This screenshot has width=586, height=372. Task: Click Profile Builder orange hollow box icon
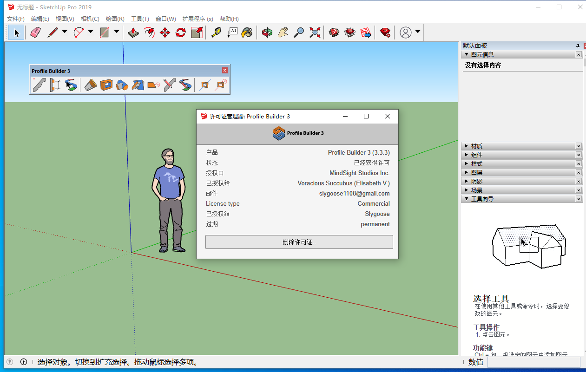pos(106,85)
